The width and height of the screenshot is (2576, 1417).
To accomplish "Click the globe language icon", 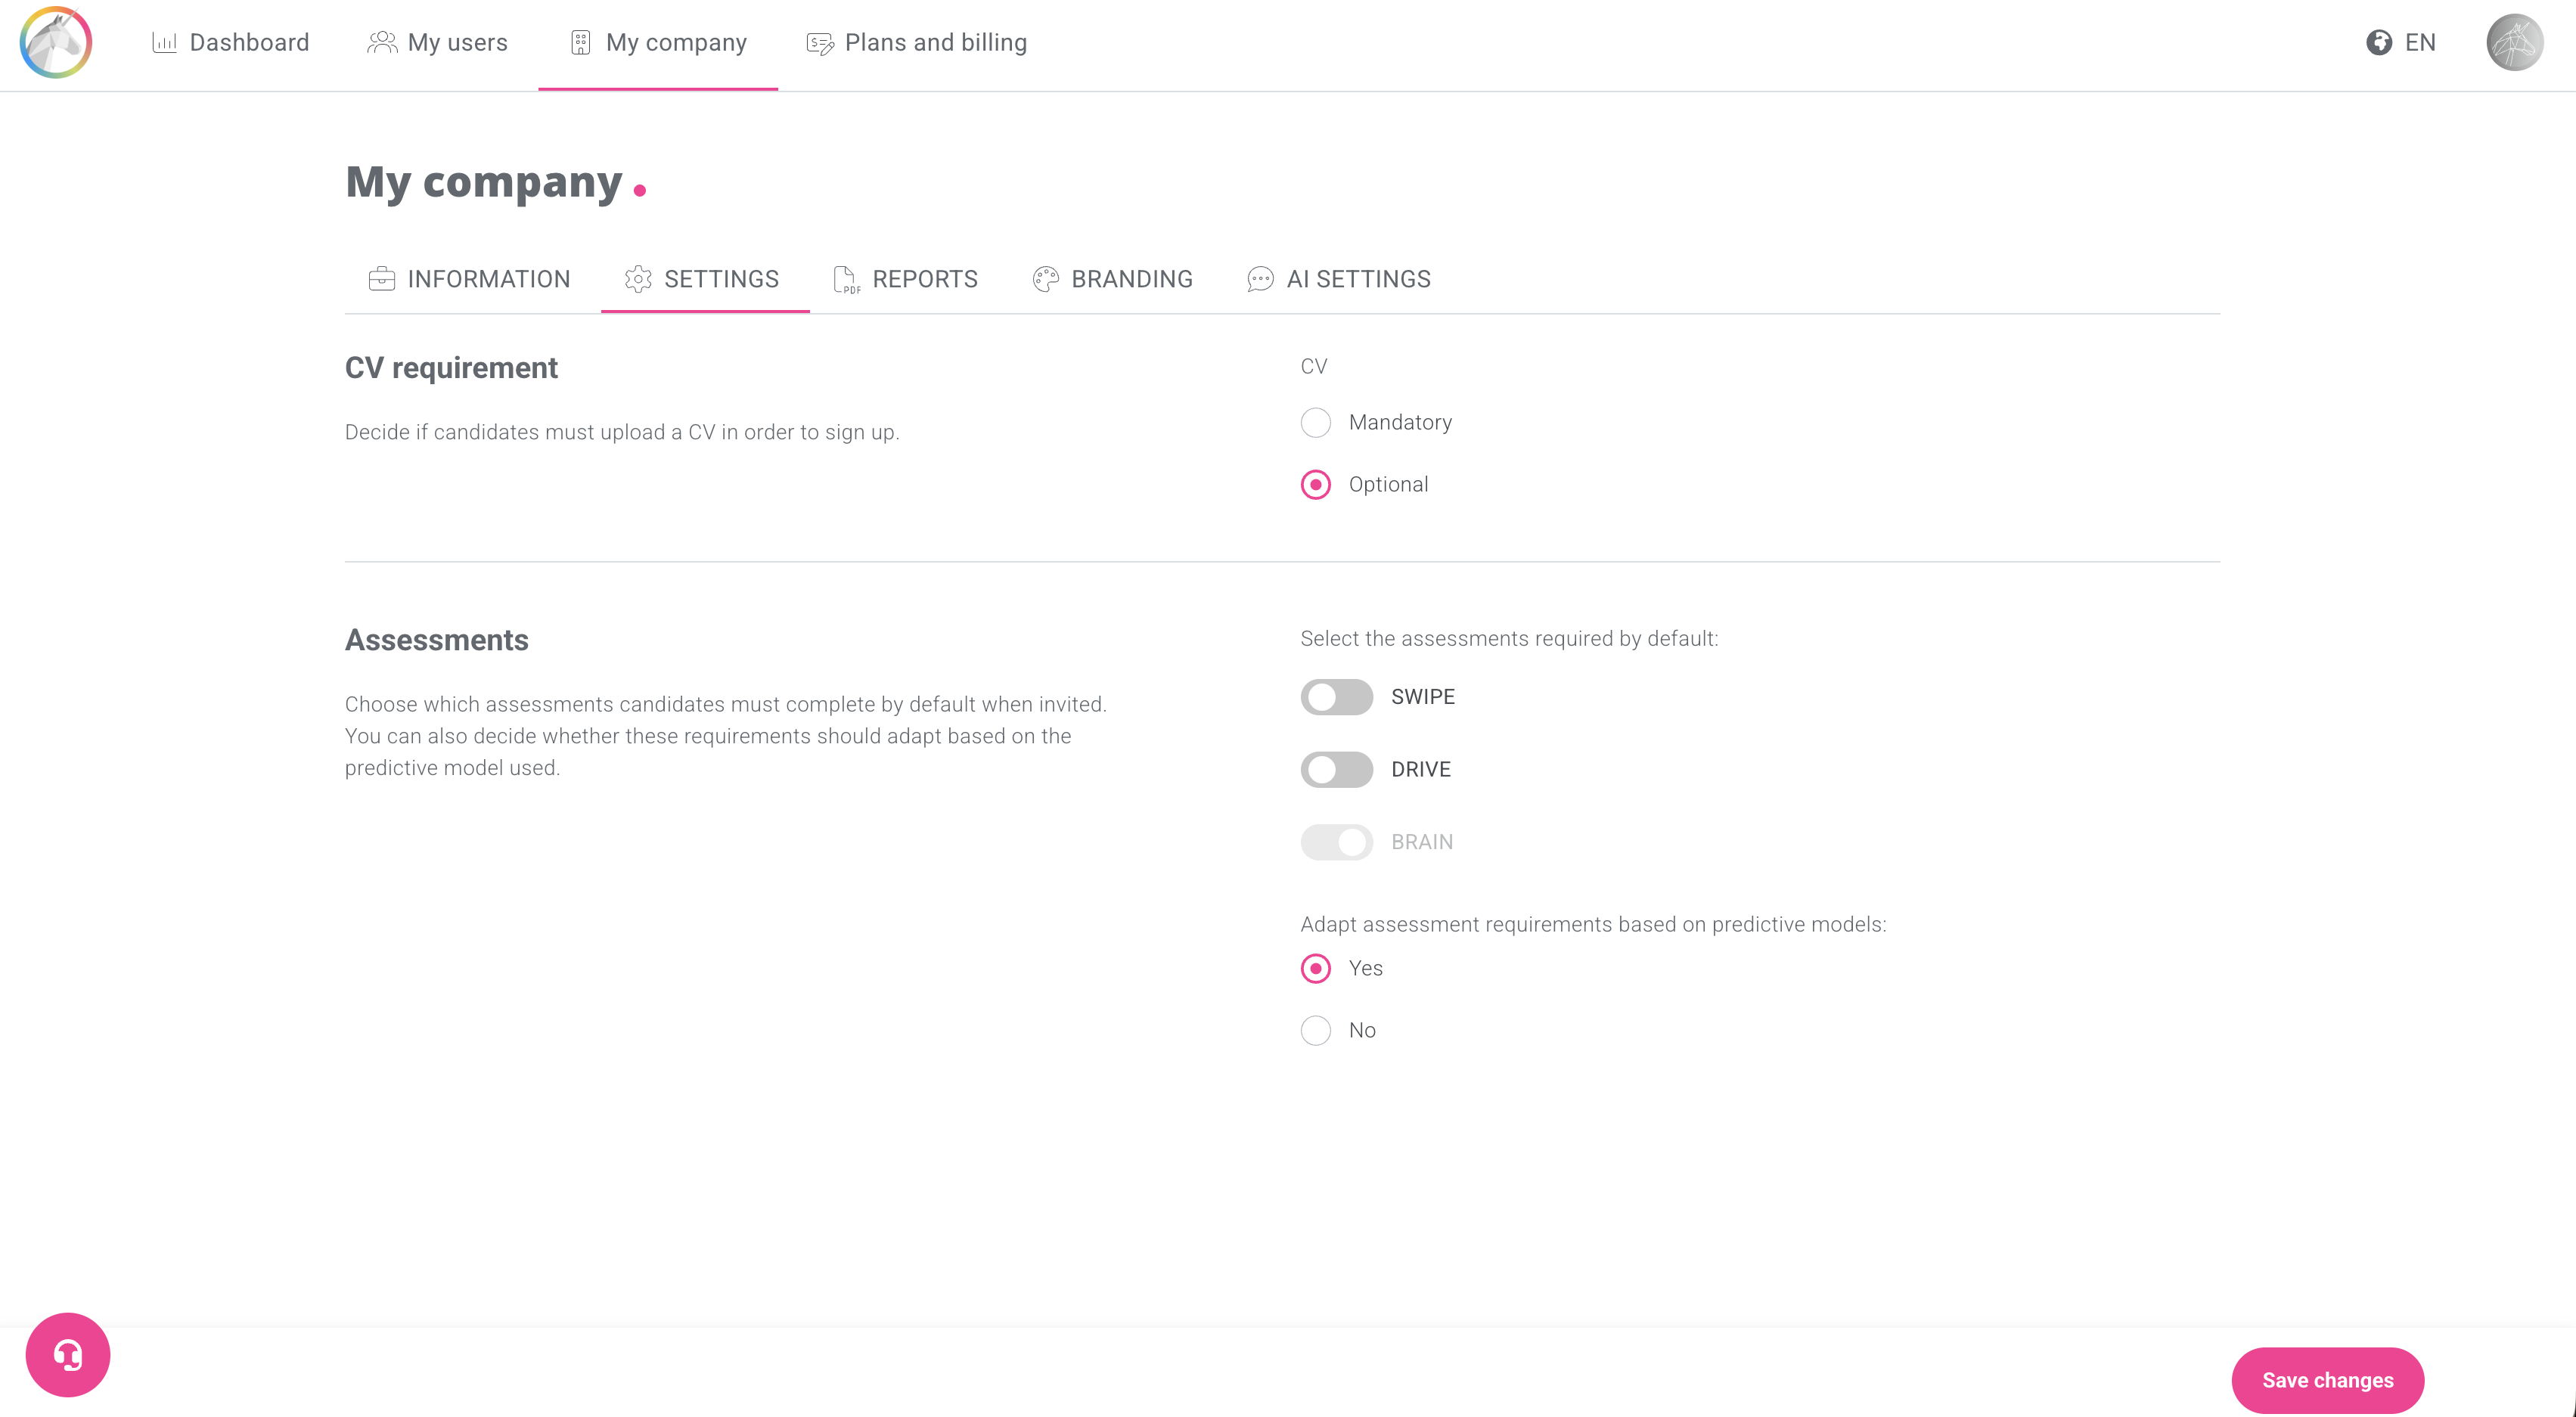I will pos(2379,42).
